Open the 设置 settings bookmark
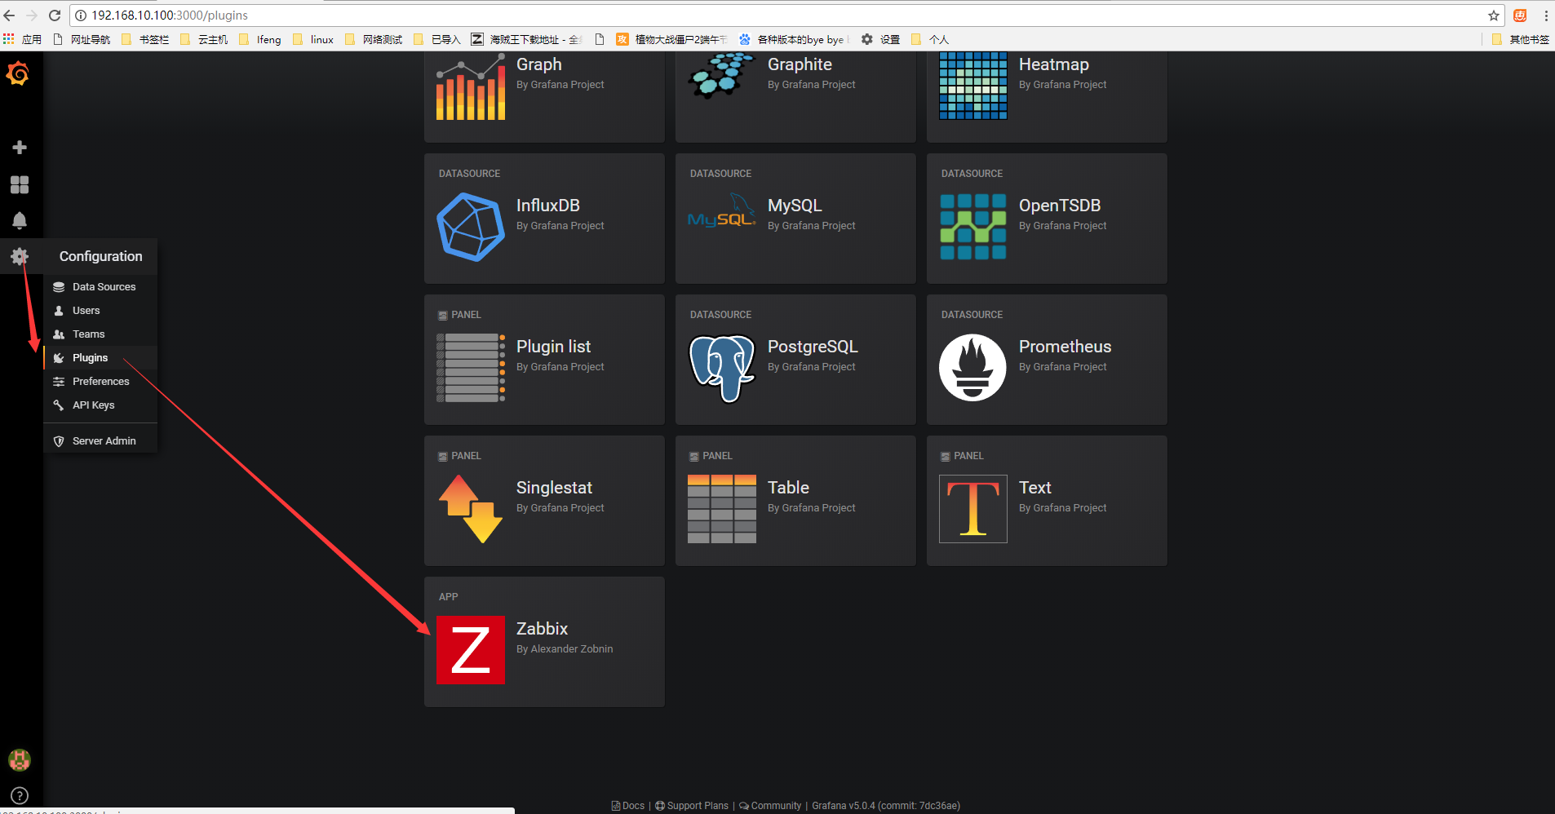The height and width of the screenshot is (814, 1555). tap(881, 39)
